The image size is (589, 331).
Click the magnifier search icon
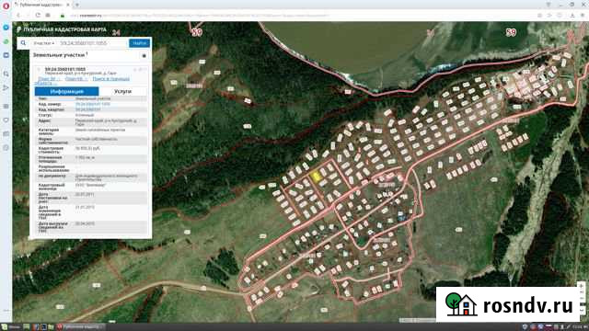pyautogui.click(x=23, y=43)
